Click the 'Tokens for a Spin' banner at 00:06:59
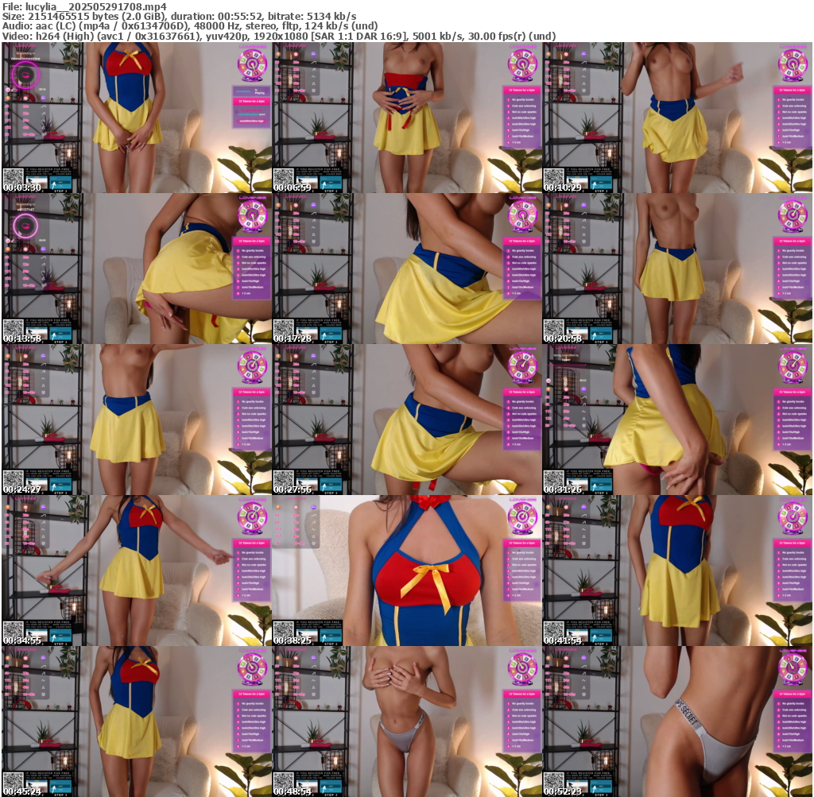The image size is (814, 797). (x=522, y=90)
